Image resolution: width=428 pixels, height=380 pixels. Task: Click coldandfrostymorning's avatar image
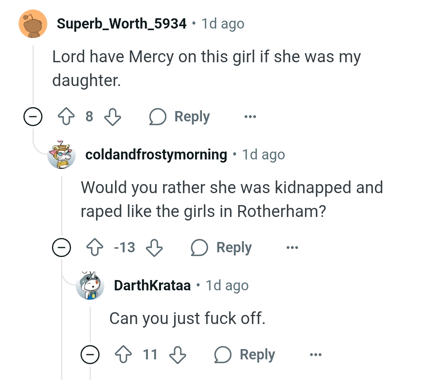pos(61,155)
